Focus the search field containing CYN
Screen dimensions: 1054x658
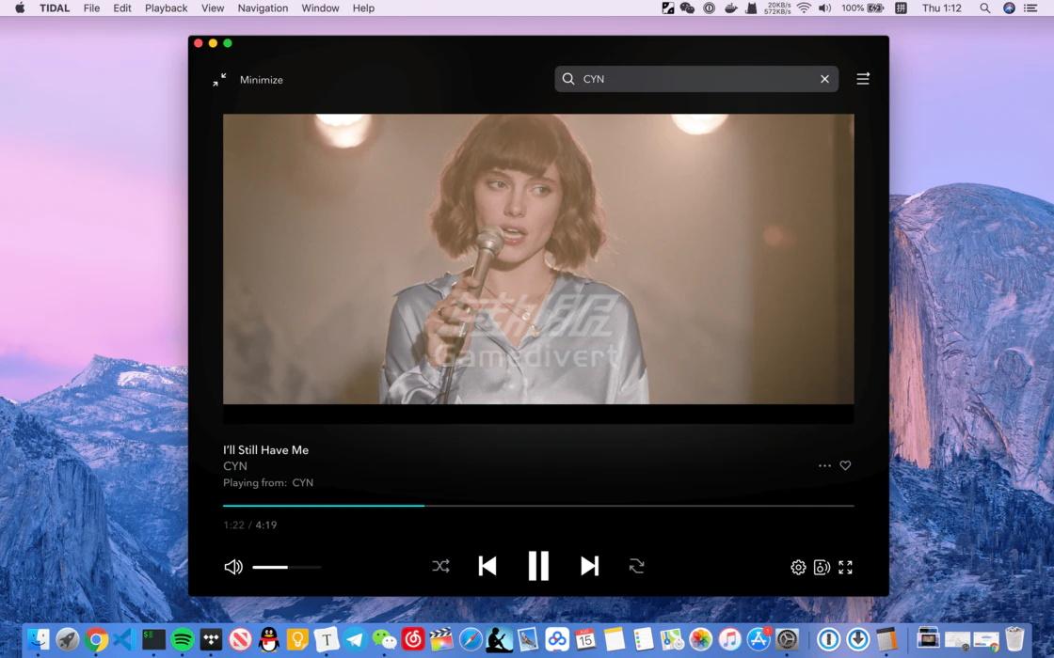[x=696, y=79]
